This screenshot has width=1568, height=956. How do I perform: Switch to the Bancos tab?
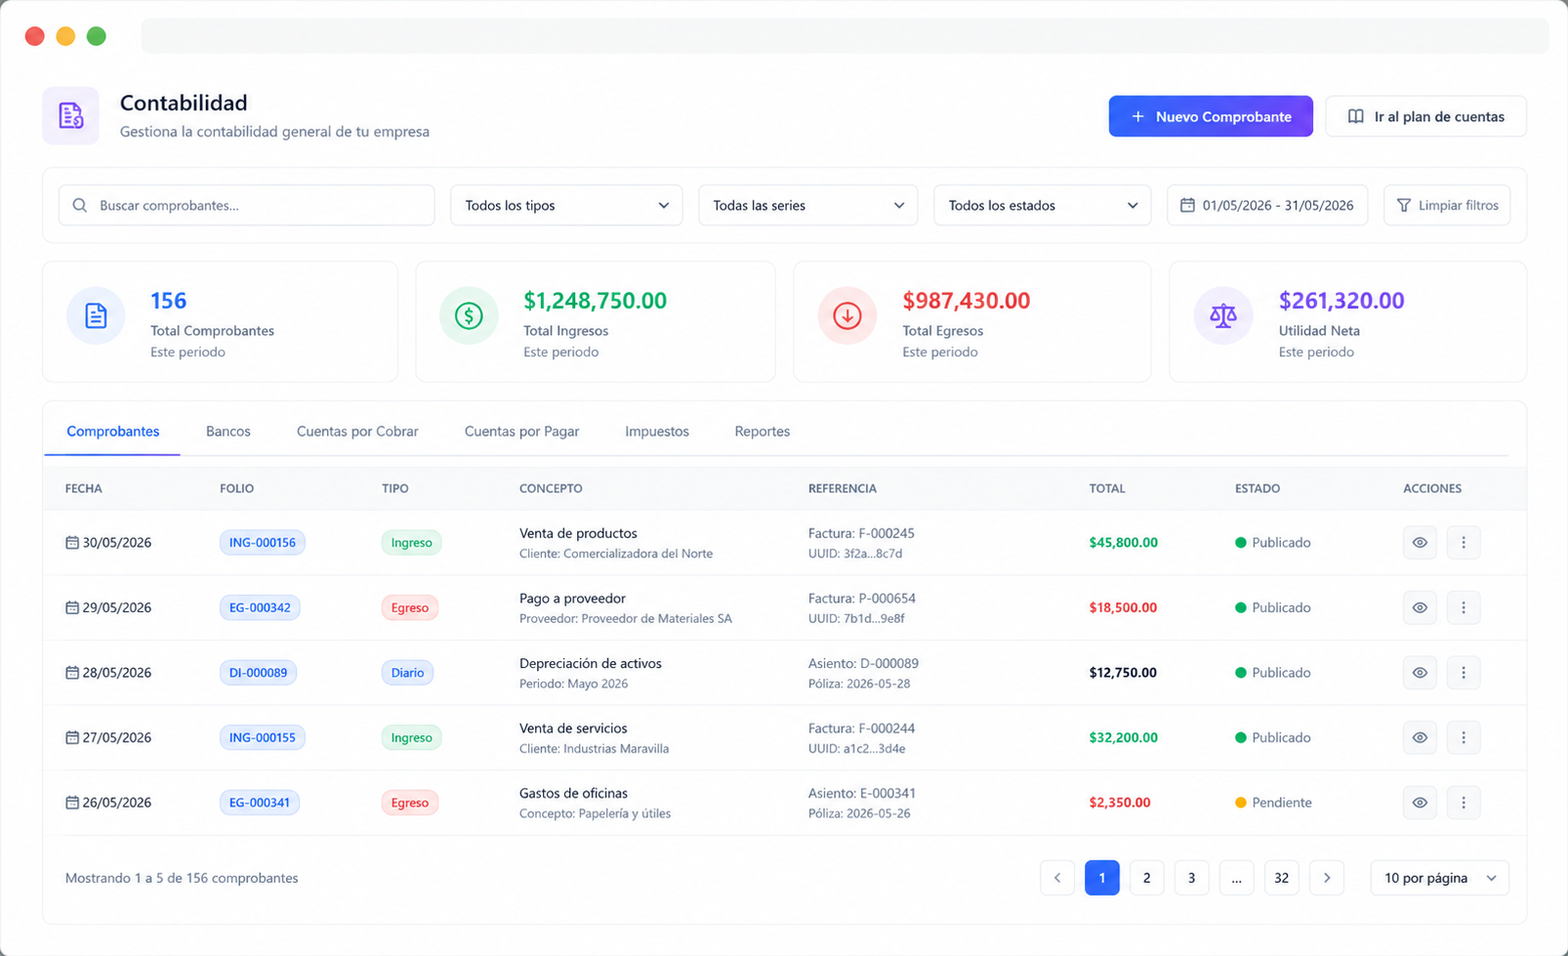[228, 431]
